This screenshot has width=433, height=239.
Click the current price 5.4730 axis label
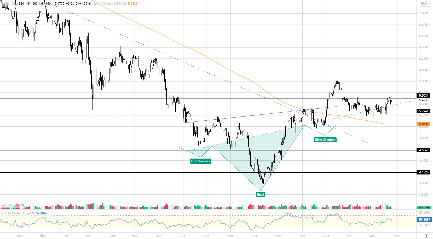(x=424, y=100)
